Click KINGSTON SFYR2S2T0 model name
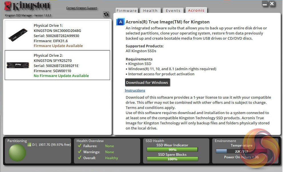The height and width of the screenshot is (172, 283). (x=53, y=60)
